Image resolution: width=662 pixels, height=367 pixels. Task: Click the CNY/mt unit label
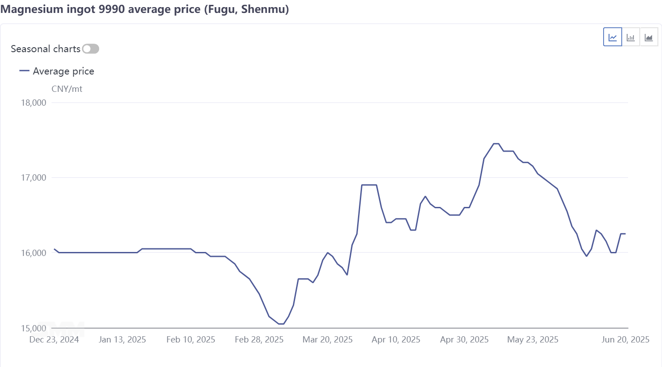[67, 89]
